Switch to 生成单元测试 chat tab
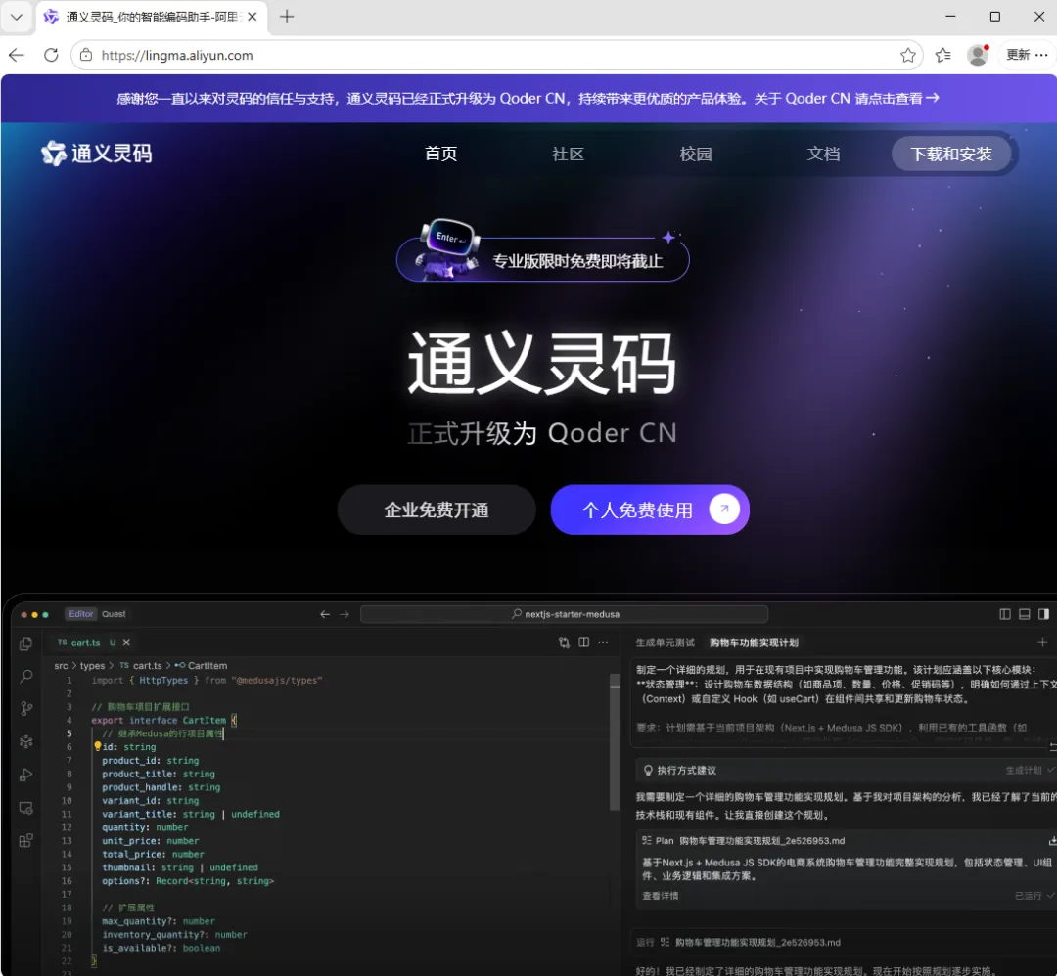Screen dimensions: 1057x976 pyautogui.click(x=665, y=643)
